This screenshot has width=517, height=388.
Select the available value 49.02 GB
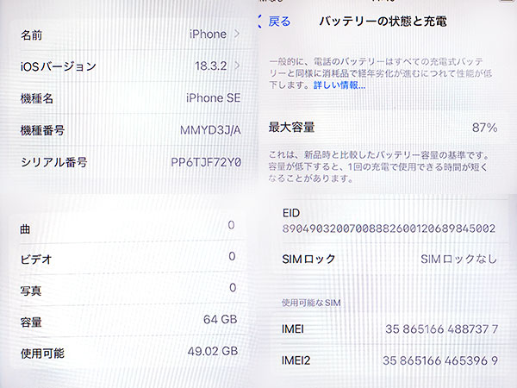point(213,351)
